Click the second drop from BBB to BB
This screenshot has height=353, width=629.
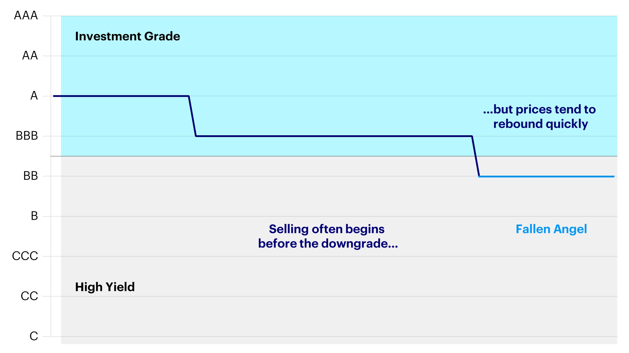[476, 156]
